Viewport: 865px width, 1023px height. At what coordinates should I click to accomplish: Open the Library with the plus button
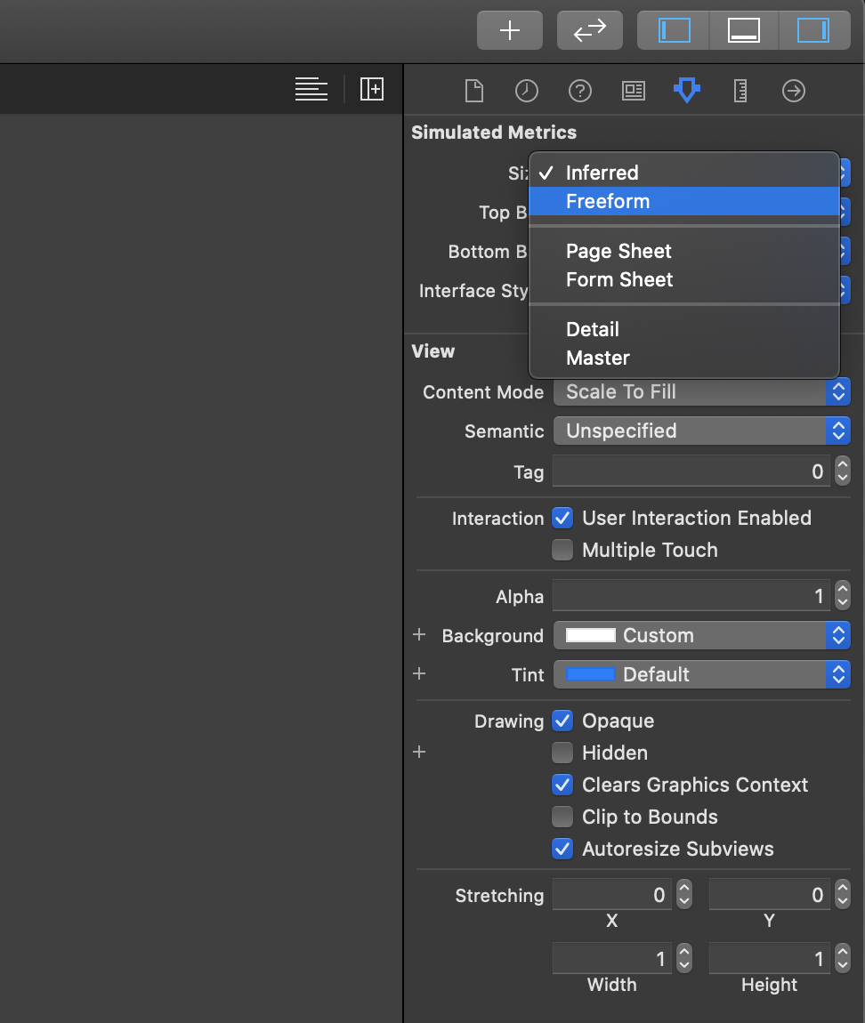pyautogui.click(x=509, y=30)
